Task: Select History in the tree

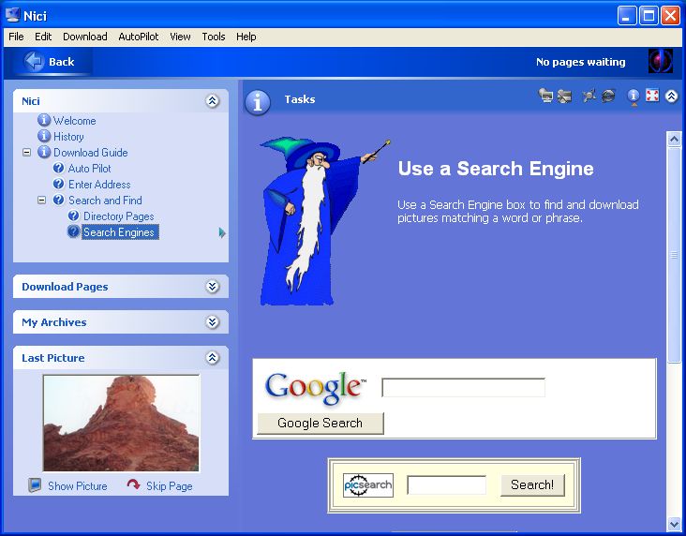Action: tap(68, 137)
